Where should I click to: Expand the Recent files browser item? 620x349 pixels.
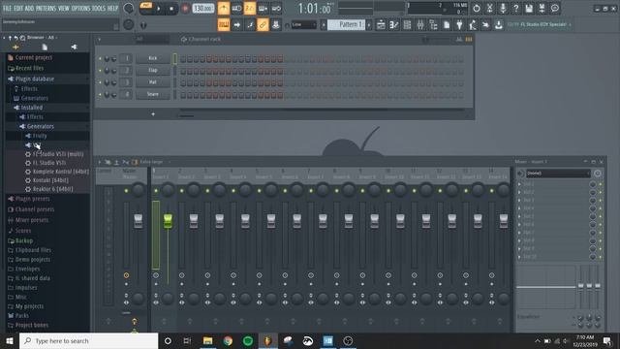point(29,68)
